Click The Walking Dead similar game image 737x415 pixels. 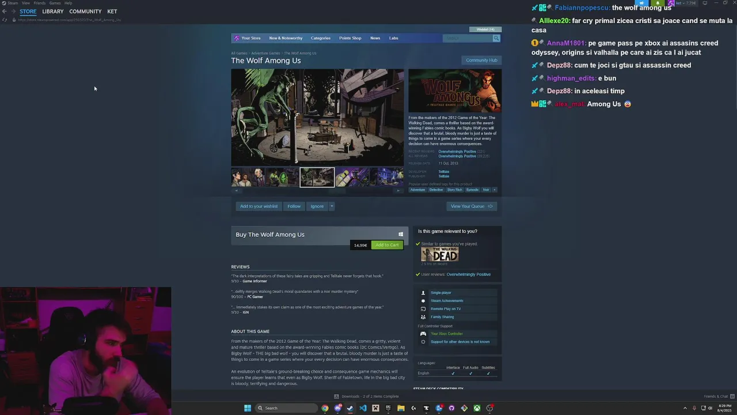click(x=440, y=255)
